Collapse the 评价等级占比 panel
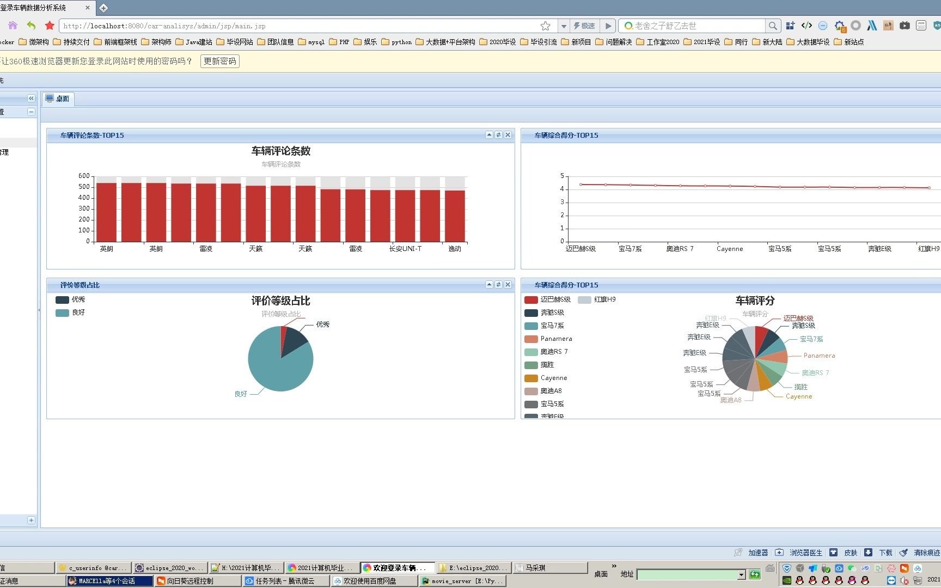This screenshot has height=588, width=941. (489, 285)
